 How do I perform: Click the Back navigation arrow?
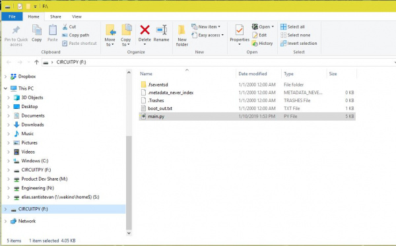click(x=9, y=62)
